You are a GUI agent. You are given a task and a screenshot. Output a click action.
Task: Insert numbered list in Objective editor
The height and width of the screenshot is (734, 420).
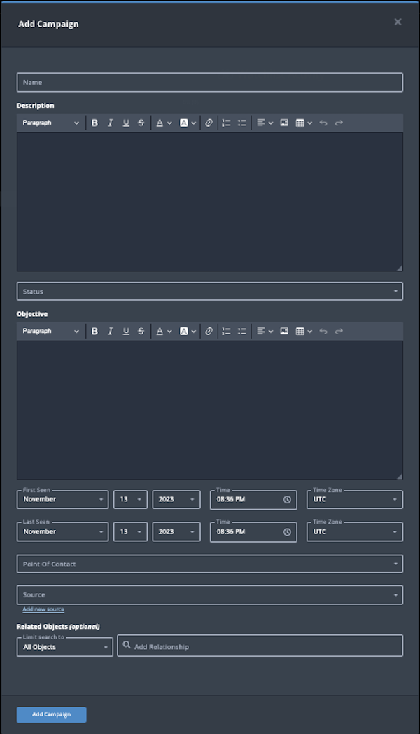point(226,331)
